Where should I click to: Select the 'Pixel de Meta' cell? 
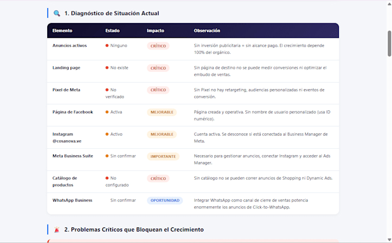tap(66, 90)
